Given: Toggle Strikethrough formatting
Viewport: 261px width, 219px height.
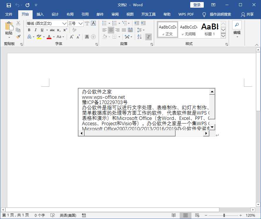Looking at the screenshot, I should [x=52, y=30].
